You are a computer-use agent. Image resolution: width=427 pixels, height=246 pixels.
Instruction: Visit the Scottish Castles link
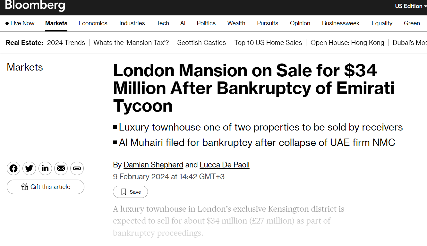(x=201, y=43)
